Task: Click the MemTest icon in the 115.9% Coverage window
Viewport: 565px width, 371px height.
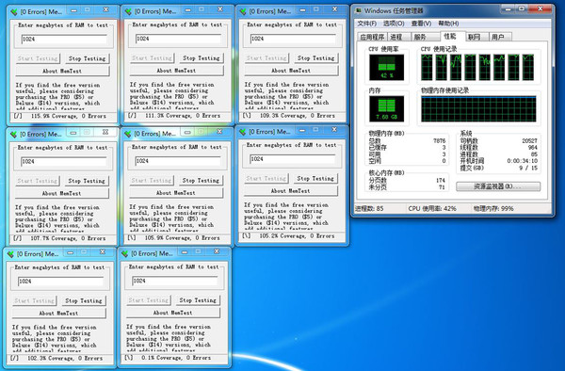Action: (14, 12)
